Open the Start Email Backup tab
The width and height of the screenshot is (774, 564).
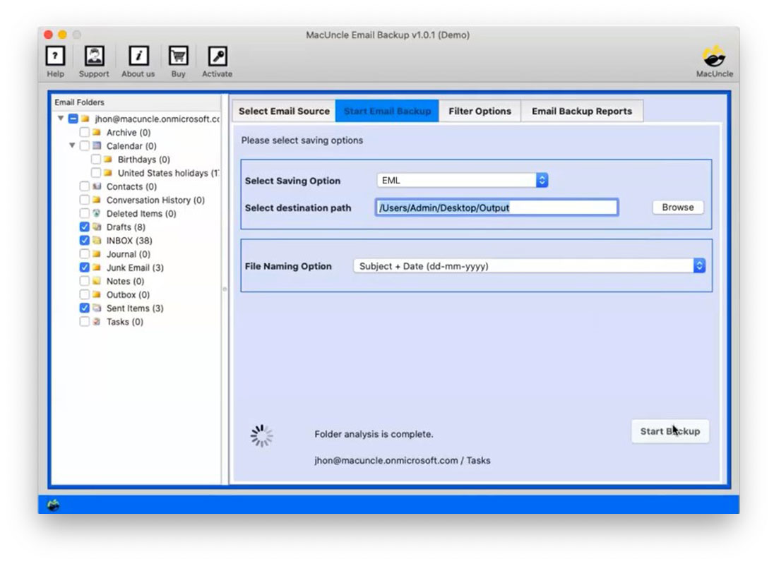click(387, 111)
